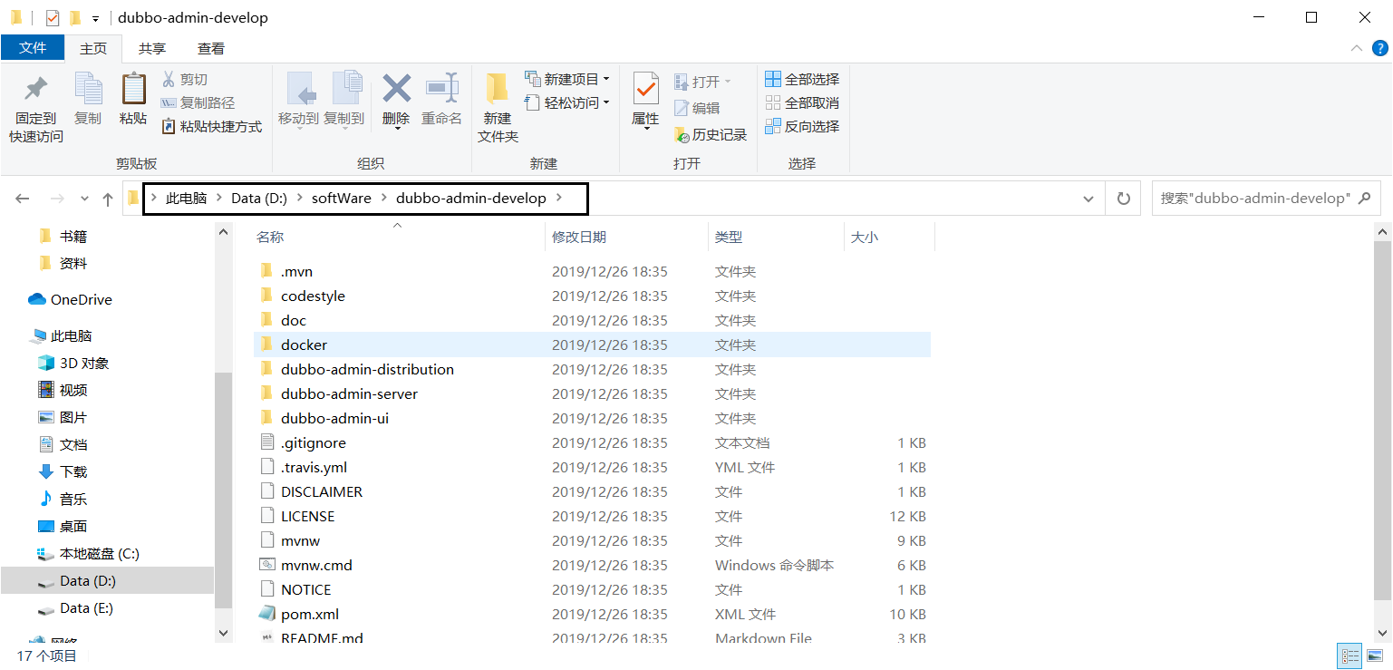Select the pom.xml file
Viewport: 1393px width, 670px height.
310,614
